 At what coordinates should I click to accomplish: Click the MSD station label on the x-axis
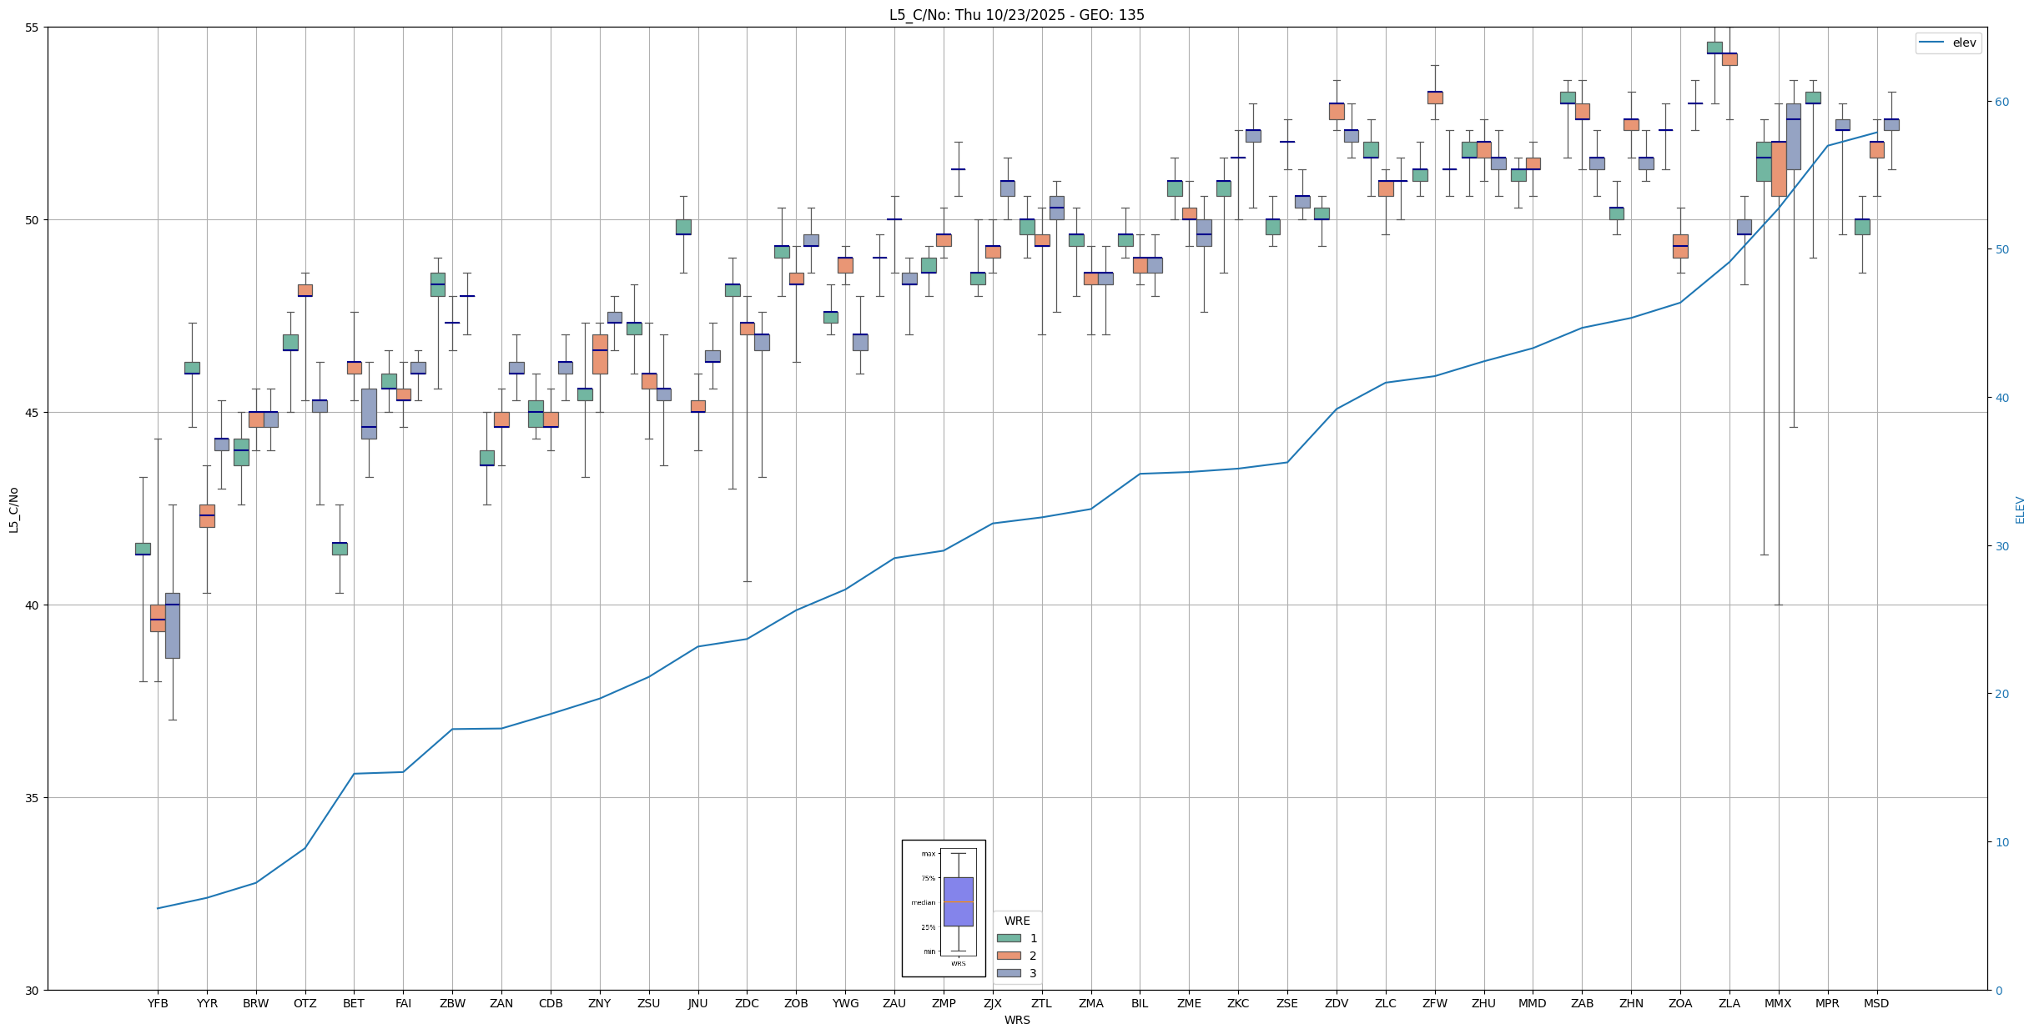(x=1876, y=1003)
